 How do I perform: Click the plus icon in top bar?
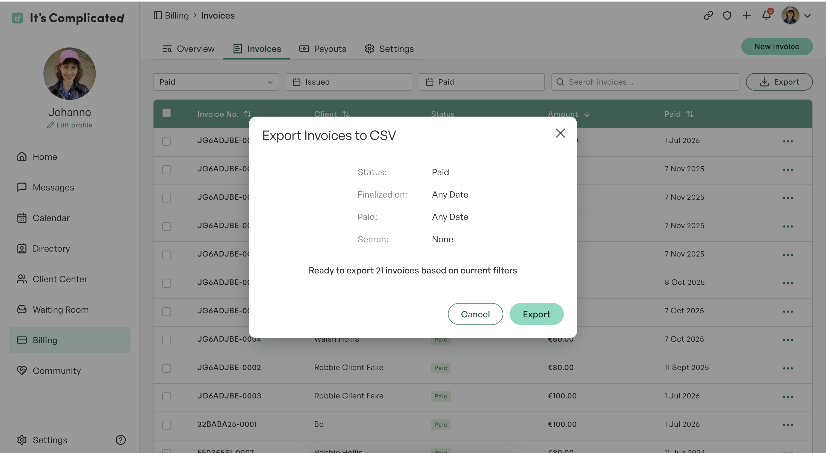coord(747,15)
